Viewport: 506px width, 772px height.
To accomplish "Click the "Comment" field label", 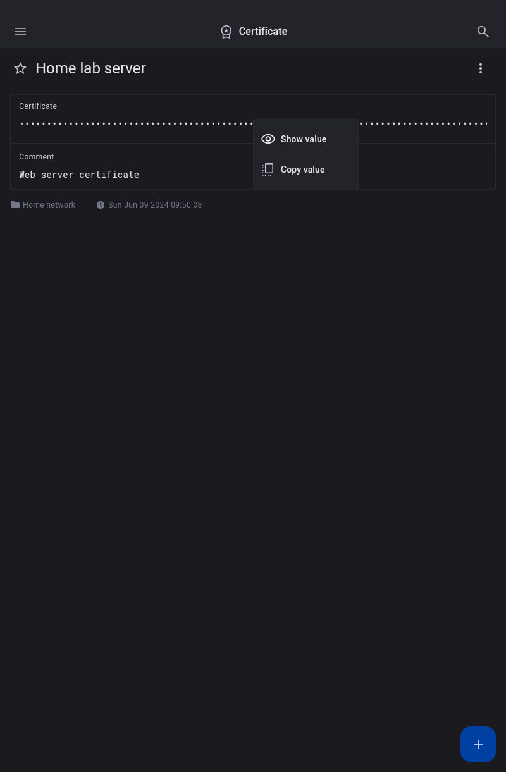I will click(37, 157).
